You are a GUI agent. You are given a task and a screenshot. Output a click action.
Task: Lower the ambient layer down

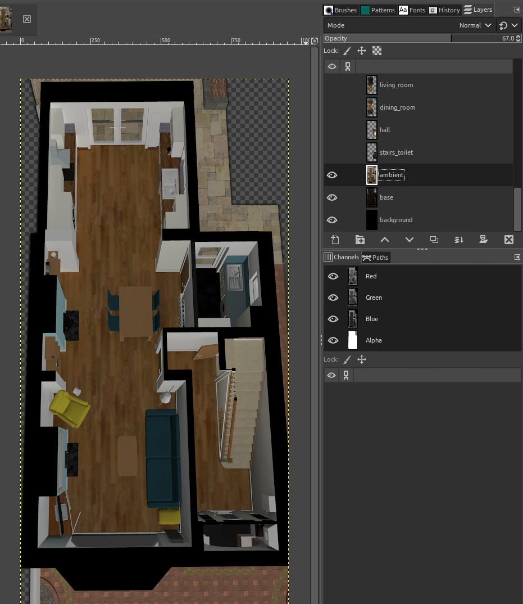click(x=409, y=240)
